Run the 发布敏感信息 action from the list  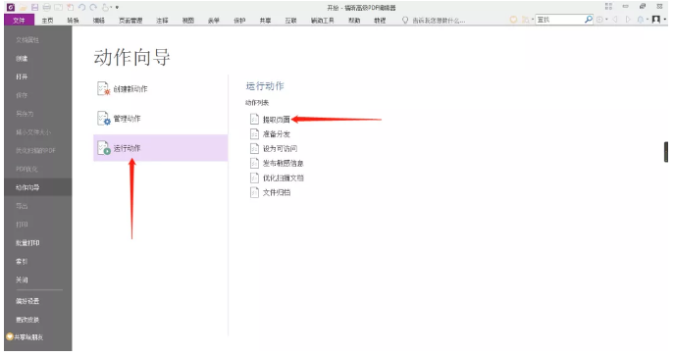277,163
